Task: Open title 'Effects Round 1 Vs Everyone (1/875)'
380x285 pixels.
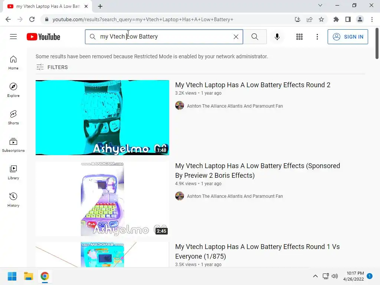Action: click(258, 251)
